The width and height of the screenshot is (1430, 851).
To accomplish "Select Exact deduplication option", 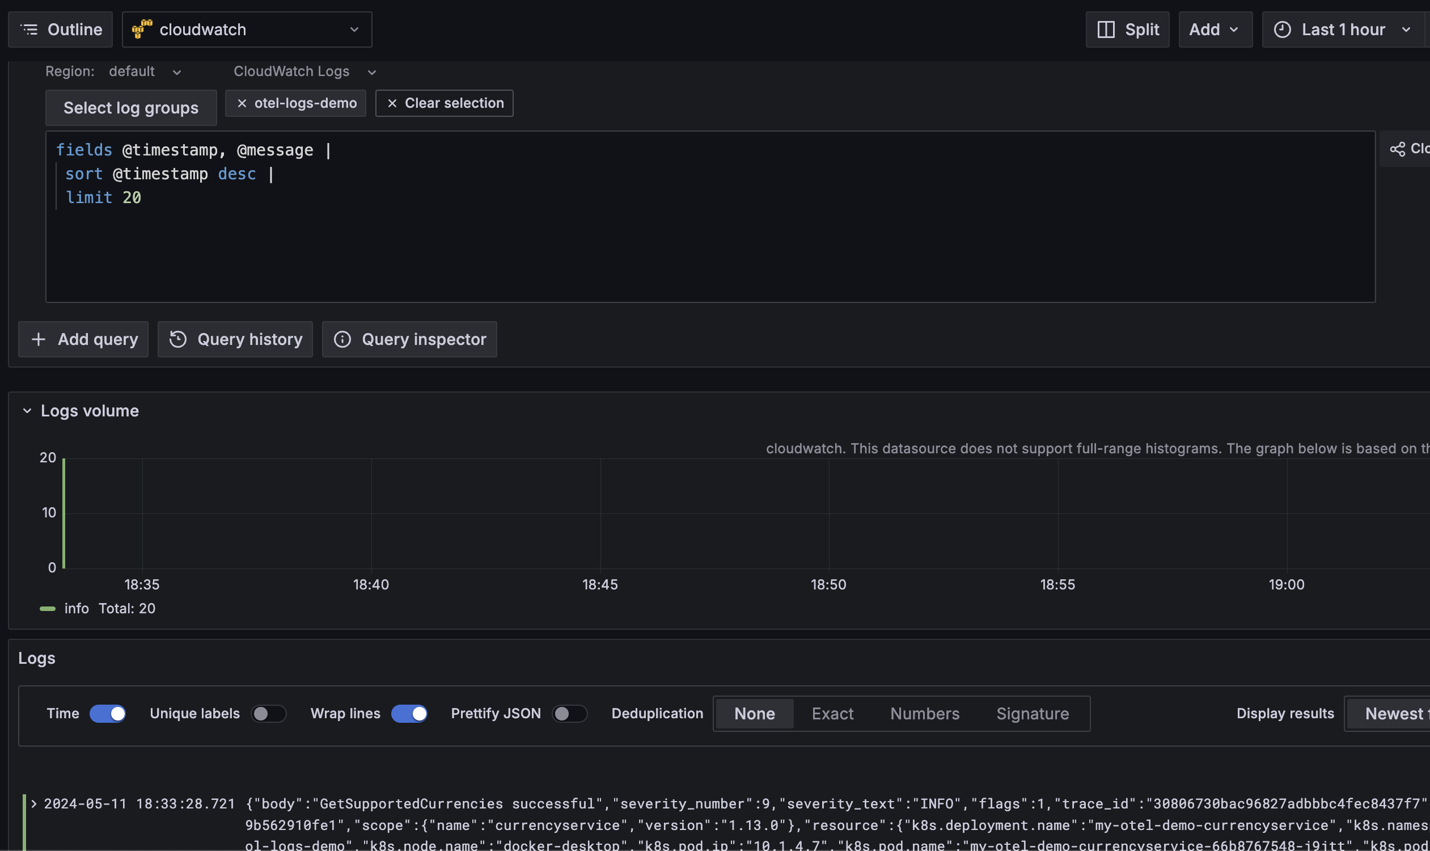I will [832, 714].
